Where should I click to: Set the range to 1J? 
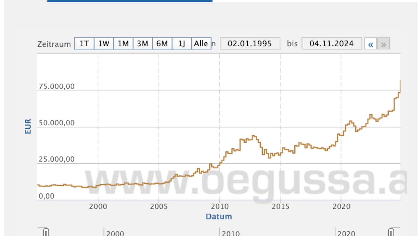tap(182, 43)
